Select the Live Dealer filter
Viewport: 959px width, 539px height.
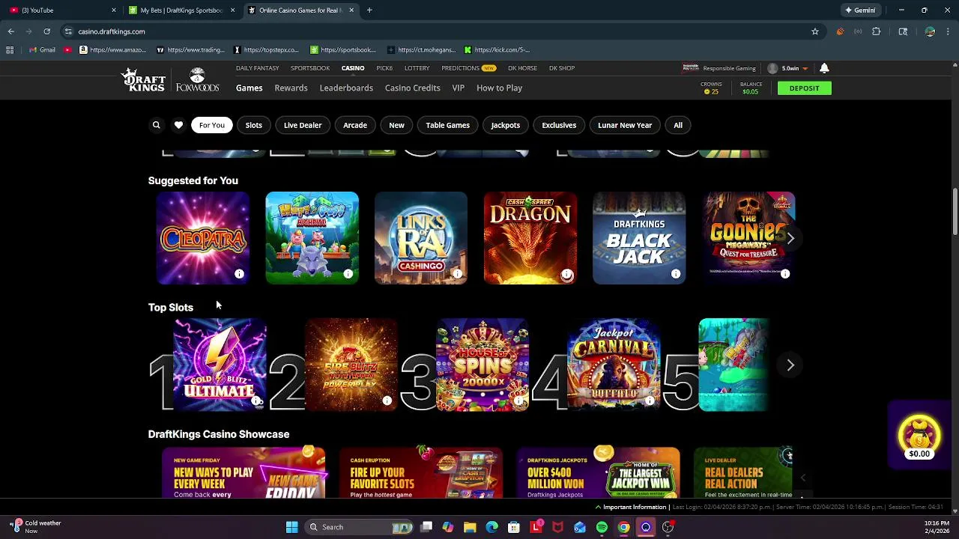303,125
